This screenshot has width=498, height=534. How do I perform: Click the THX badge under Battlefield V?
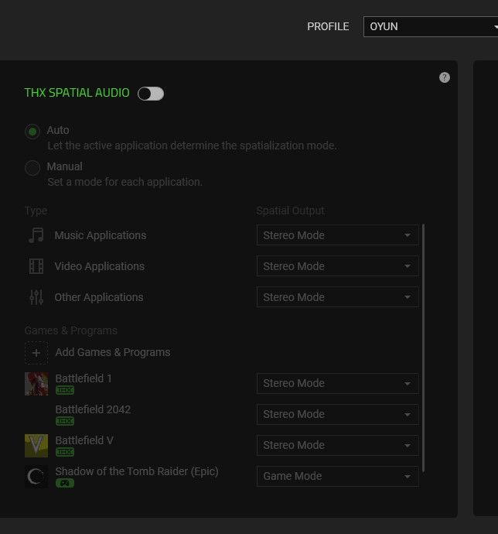[x=65, y=452]
